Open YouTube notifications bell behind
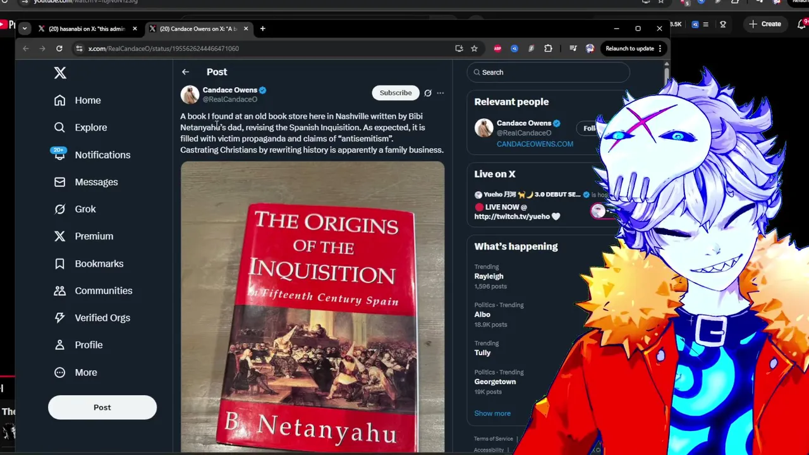Image resolution: width=809 pixels, height=455 pixels. coord(803,24)
